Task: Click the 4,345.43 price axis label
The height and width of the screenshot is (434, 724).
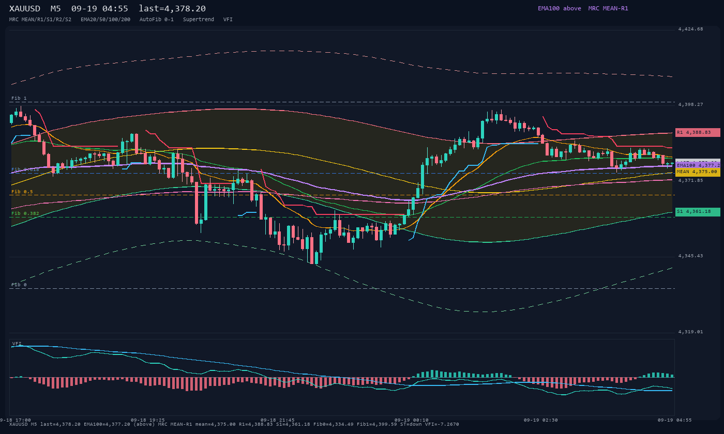Action: [x=690, y=256]
